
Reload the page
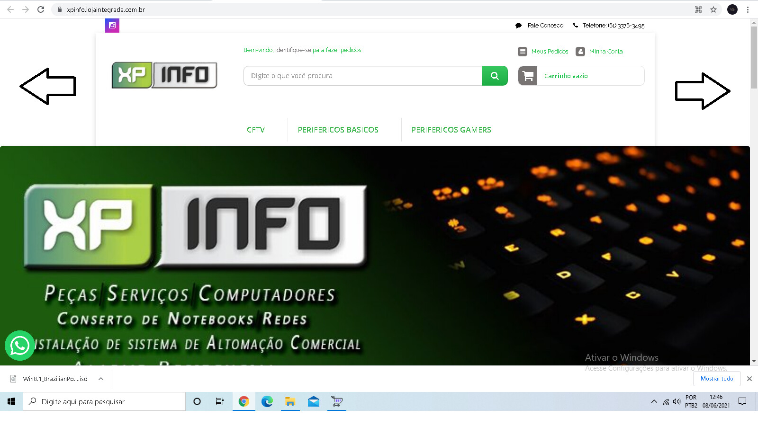(x=41, y=9)
